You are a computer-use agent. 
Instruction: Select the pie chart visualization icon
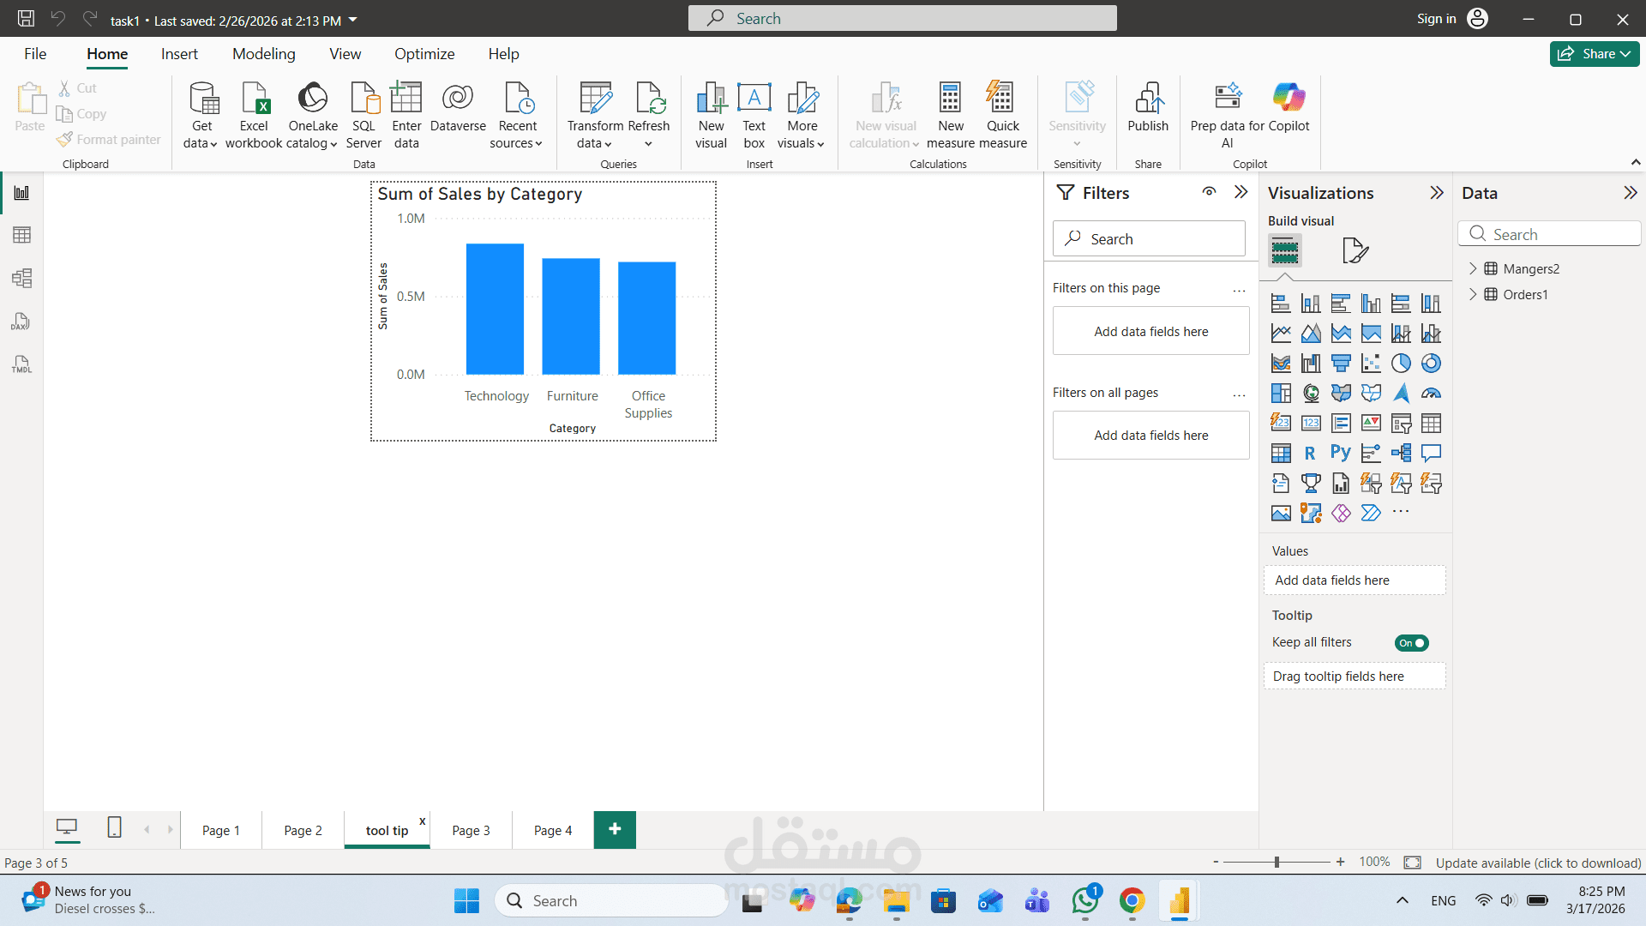1401,364
